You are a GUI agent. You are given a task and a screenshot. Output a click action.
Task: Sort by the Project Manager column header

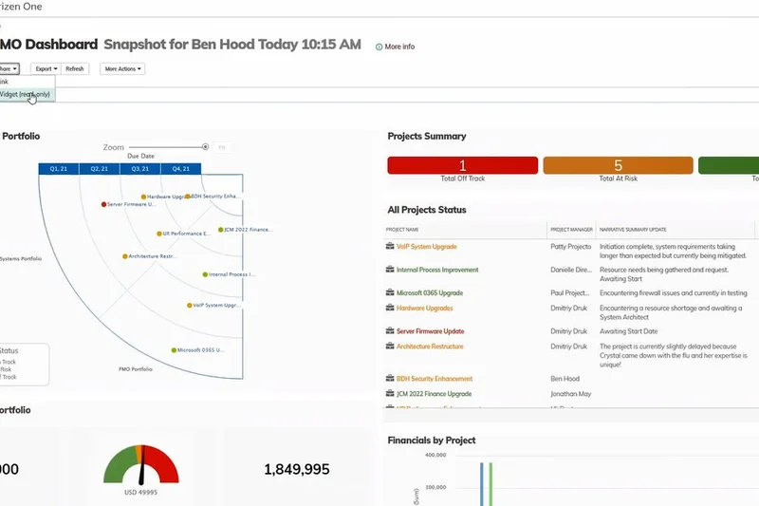click(x=571, y=230)
